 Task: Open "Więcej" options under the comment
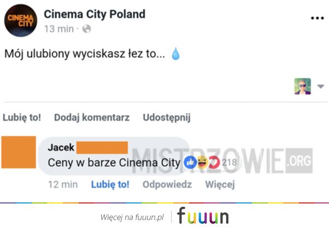point(220,184)
